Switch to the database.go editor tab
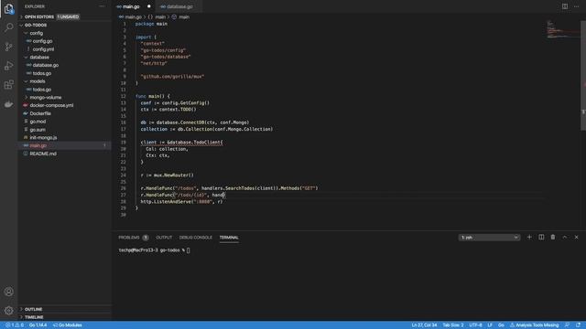 [179, 6]
